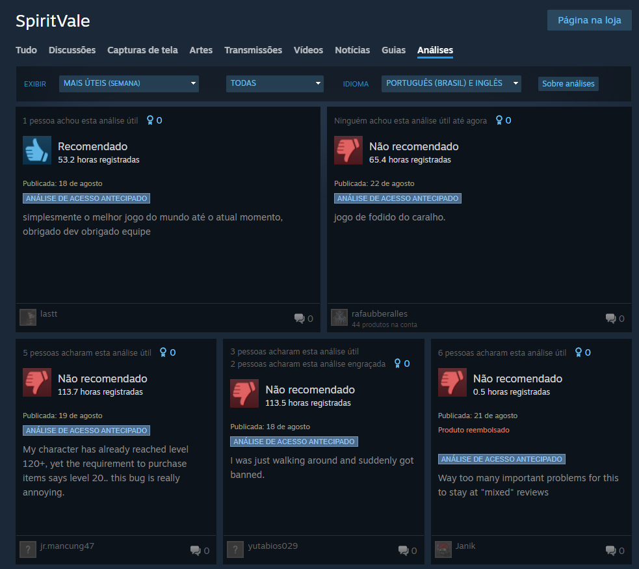Screen dimensions: 639x569
Task: Click 'Produto reembolsado' label
Action: 473,430
